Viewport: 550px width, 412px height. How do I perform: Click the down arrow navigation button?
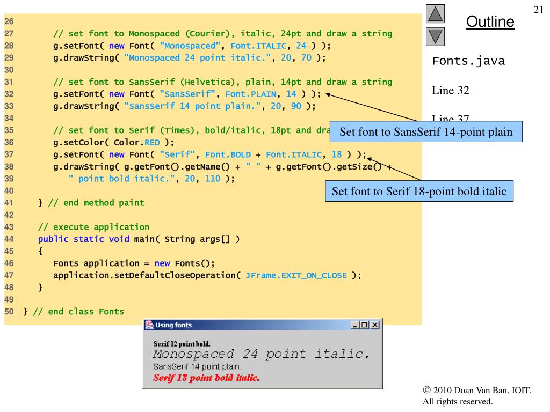(x=435, y=36)
